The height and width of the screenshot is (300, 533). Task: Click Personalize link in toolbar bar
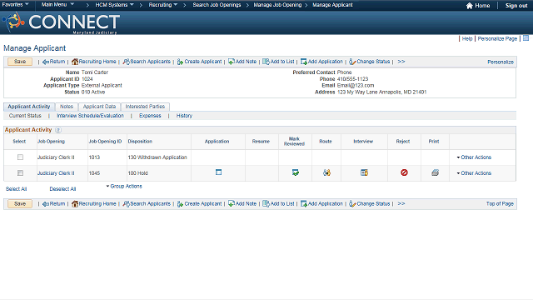(x=501, y=62)
